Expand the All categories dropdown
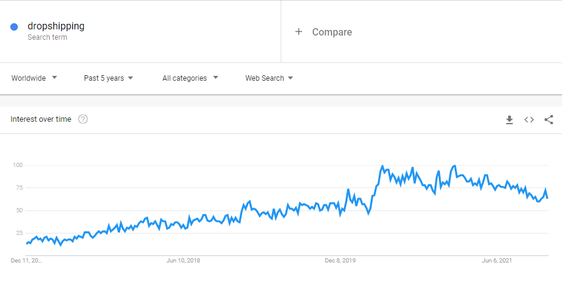This screenshot has width=562, height=298. pos(190,78)
